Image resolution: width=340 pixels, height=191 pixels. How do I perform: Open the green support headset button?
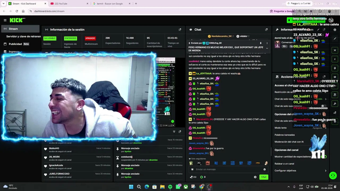point(333,176)
